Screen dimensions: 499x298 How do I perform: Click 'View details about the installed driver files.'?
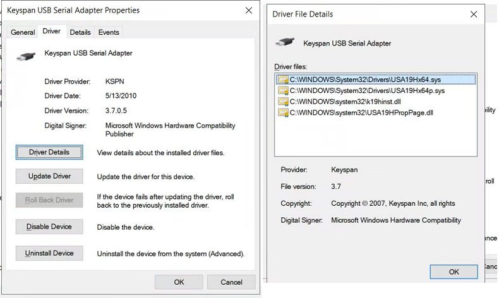point(160,153)
